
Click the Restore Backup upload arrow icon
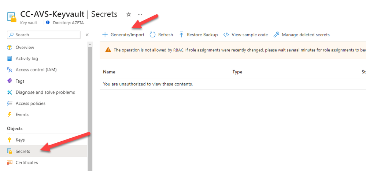[182, 35]
